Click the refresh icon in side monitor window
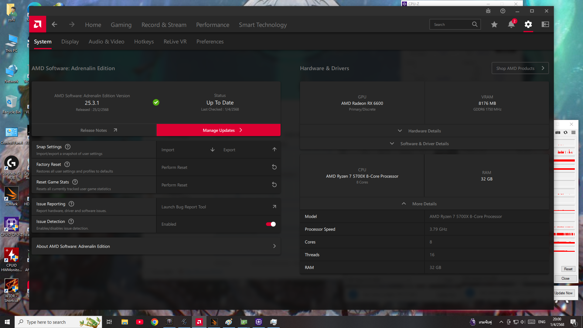583x328 pixels. click(565, 132)
